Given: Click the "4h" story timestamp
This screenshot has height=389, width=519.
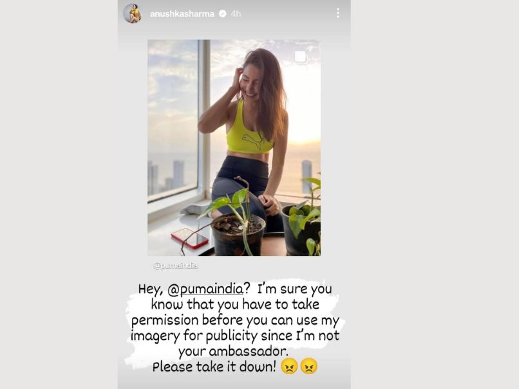Looking at the screenshot, I should [x=236, y=14].
